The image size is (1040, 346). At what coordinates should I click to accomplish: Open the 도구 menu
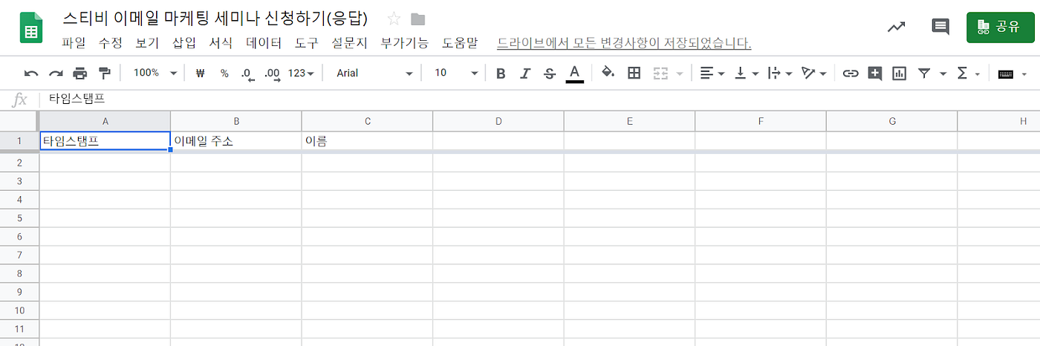[x=307, y=43]
